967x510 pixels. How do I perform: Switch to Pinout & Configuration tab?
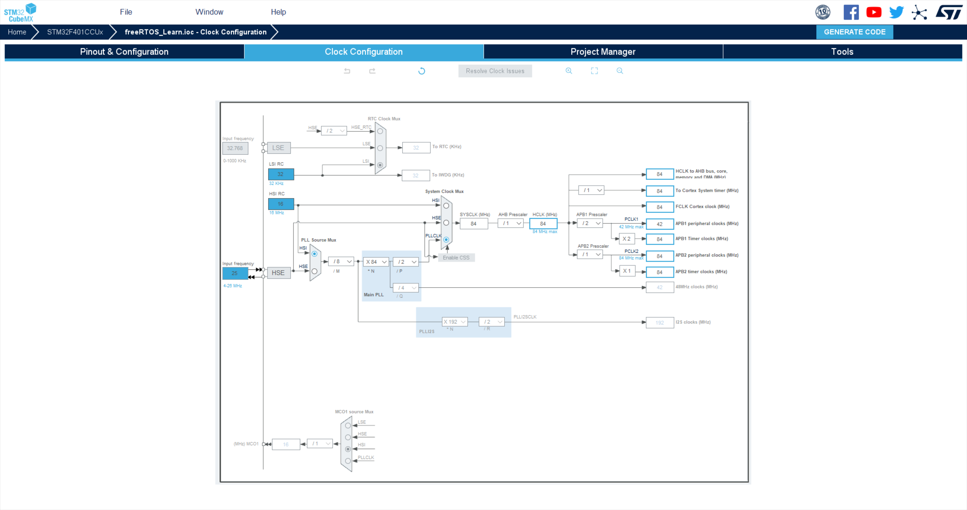pos(124,52)
